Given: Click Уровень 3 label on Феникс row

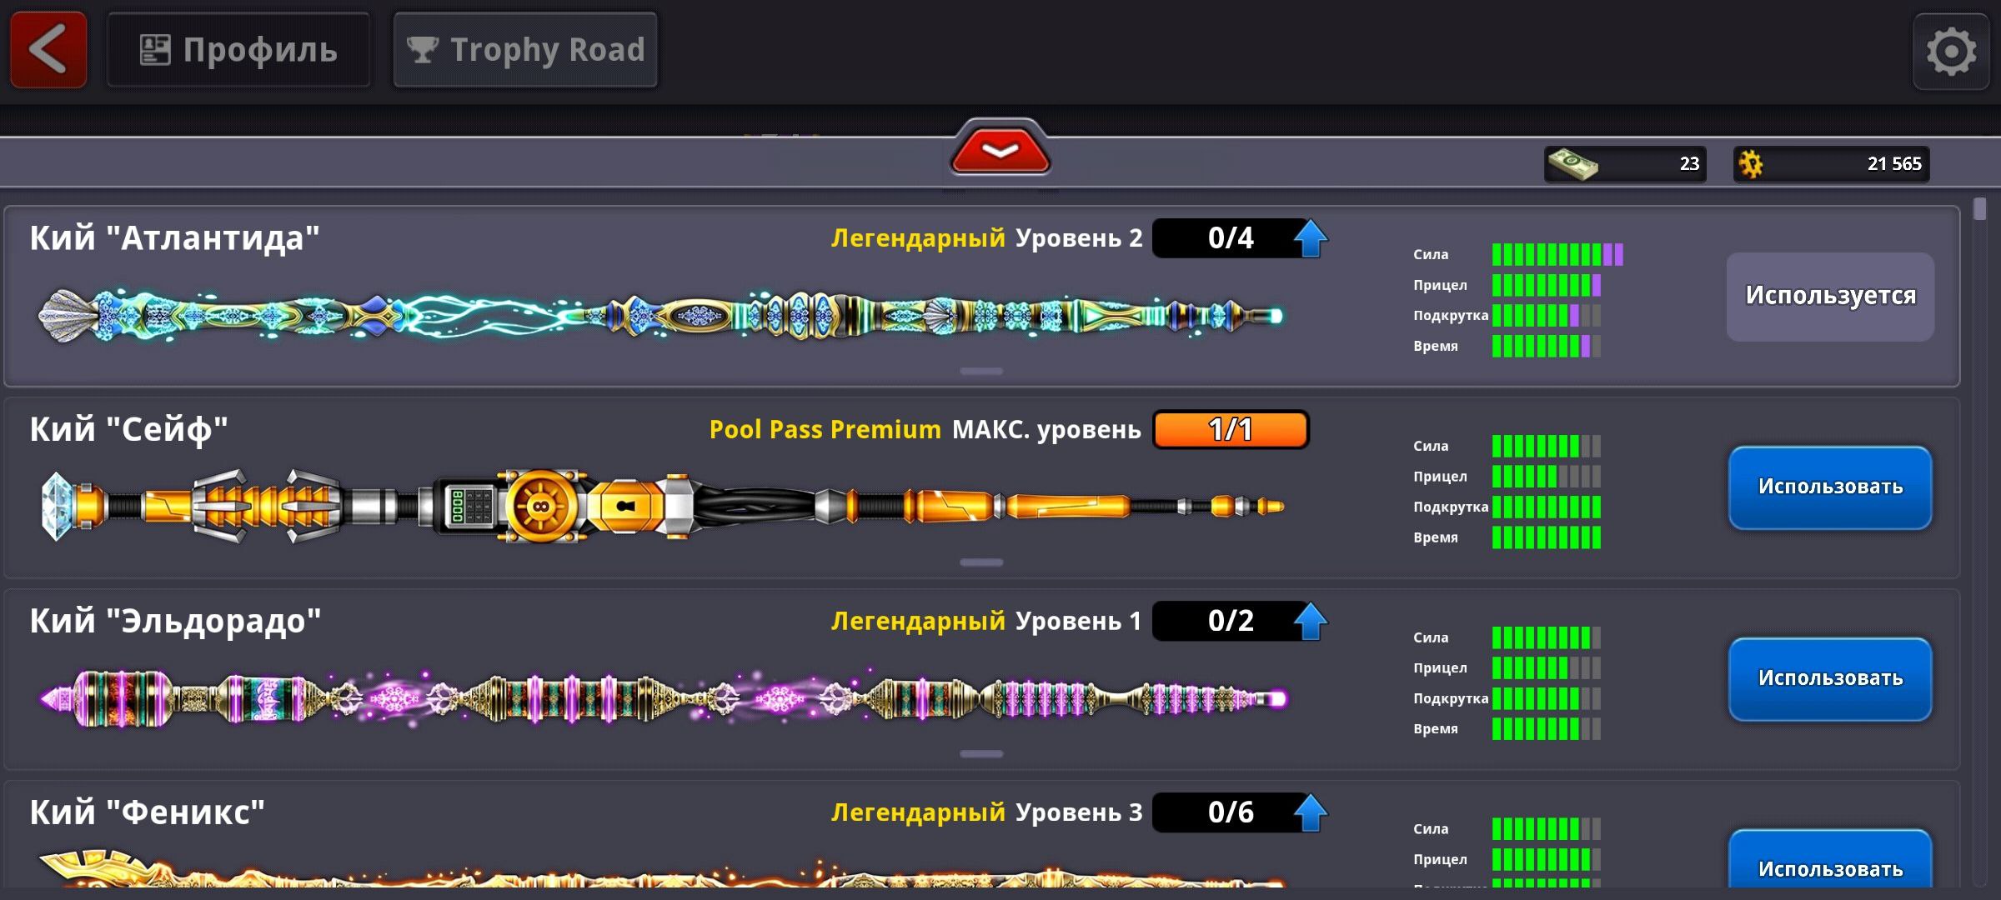Looking at the screenshot, I should point(1079,813).
